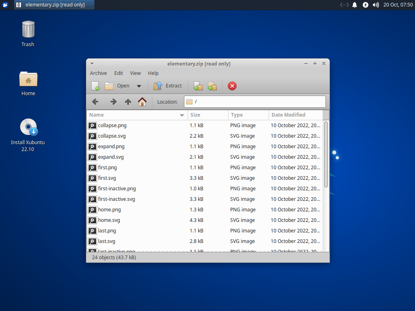415x311 pixels.
Task: Navigate forward in the archive
Action: tap(113, 102)
